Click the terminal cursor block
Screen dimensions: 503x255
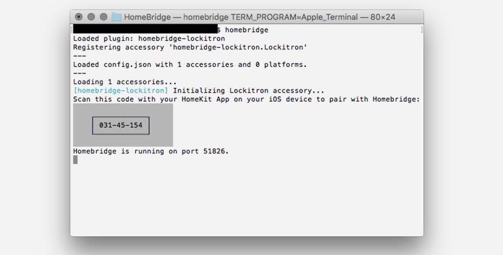tap(75, 160)
